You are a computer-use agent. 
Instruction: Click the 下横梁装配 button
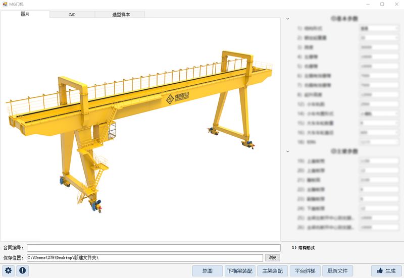[239, 271]
